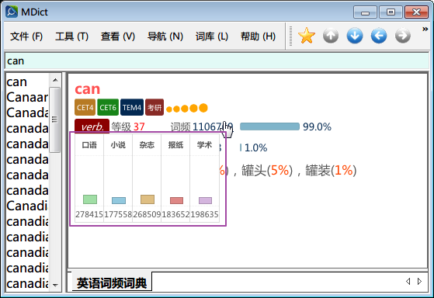The image size is (434, 298).
Task: Click the red verb. label
Action: click(92, 126)
